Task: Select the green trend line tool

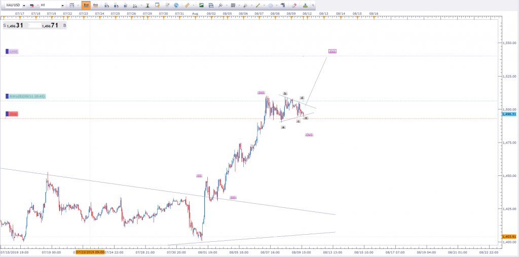Action: (258, 5)
